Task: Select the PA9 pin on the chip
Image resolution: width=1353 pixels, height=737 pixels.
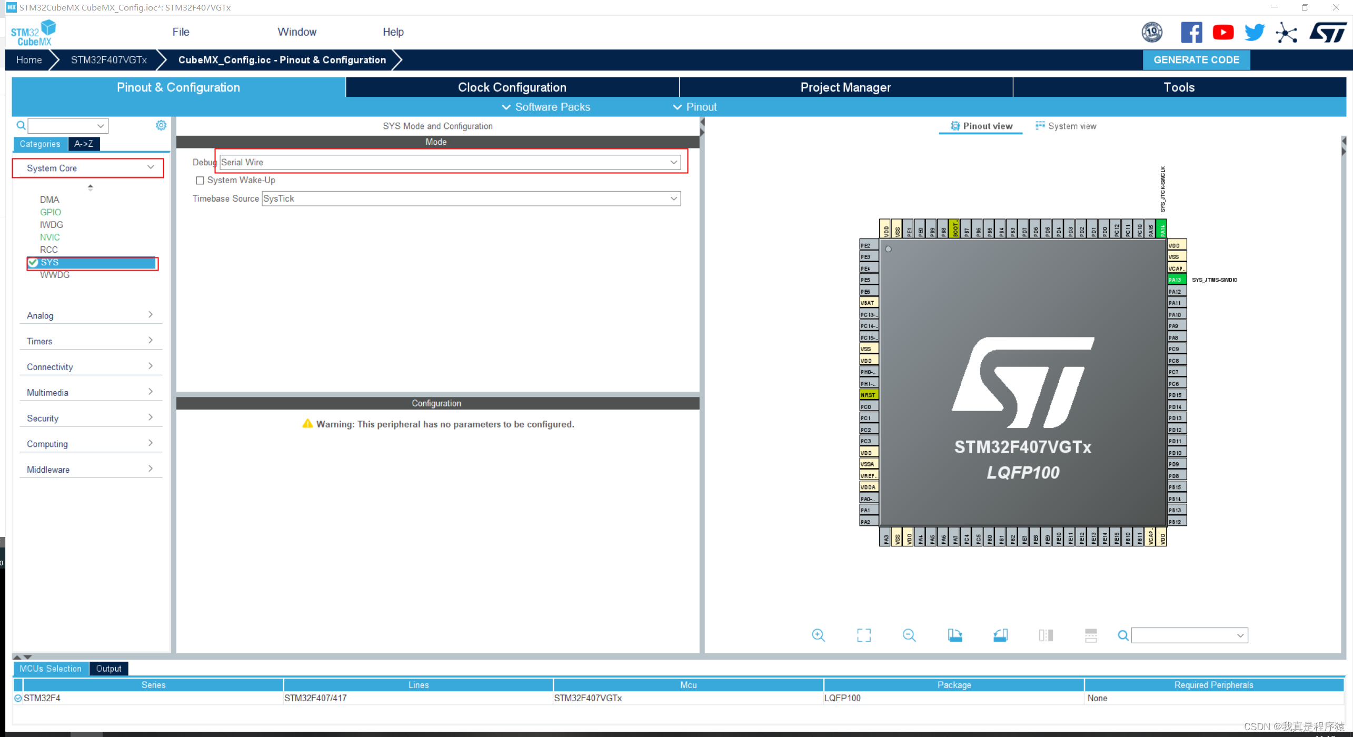Action: (1177, 326)
